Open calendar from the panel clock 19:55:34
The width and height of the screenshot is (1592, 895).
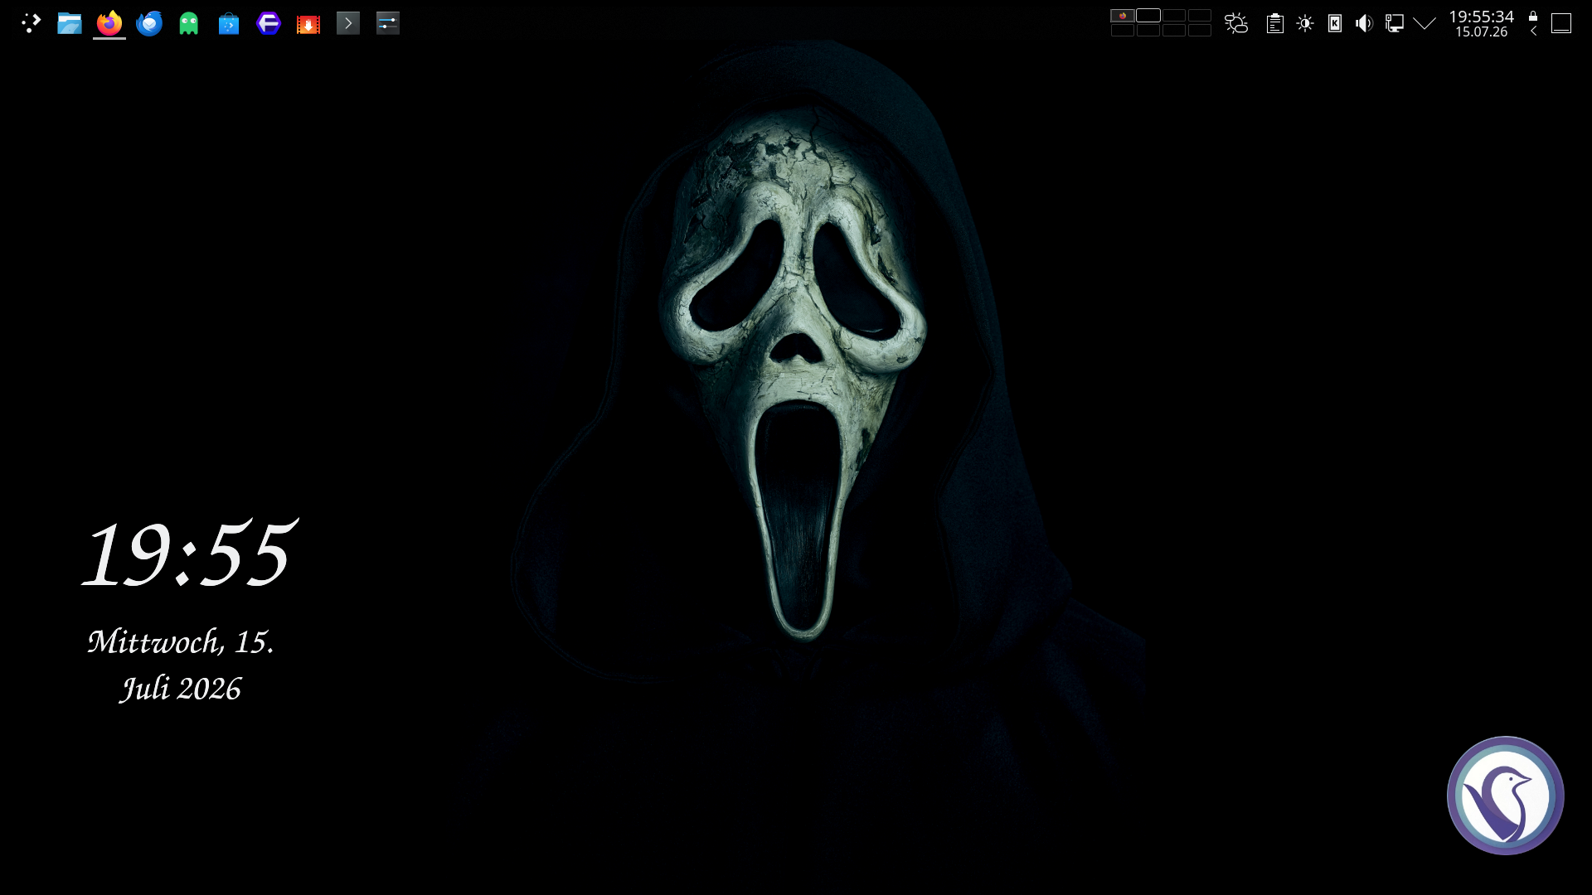1482,23
